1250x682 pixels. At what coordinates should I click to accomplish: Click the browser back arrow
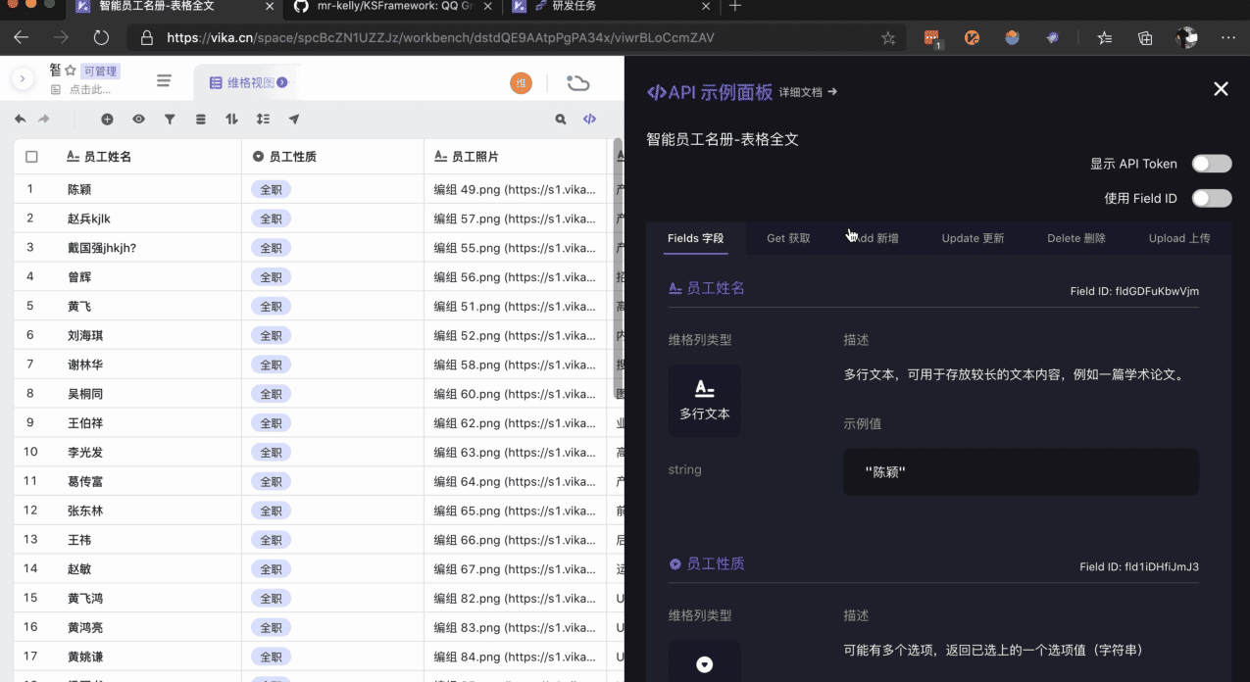(x=21, y=37)
